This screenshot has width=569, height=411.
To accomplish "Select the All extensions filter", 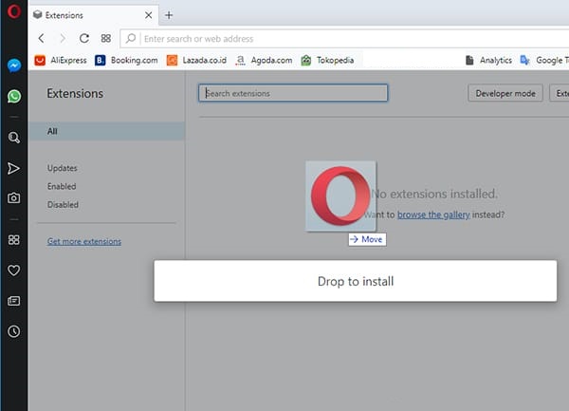I will pyautogui.click(x=106, y=131).
